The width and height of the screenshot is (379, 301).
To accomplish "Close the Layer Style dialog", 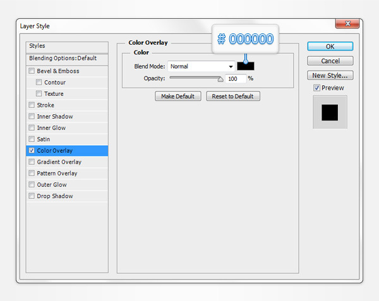I will tap(346, 25).
